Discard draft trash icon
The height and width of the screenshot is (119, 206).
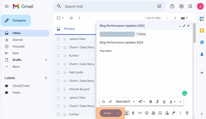click(187, 113)
